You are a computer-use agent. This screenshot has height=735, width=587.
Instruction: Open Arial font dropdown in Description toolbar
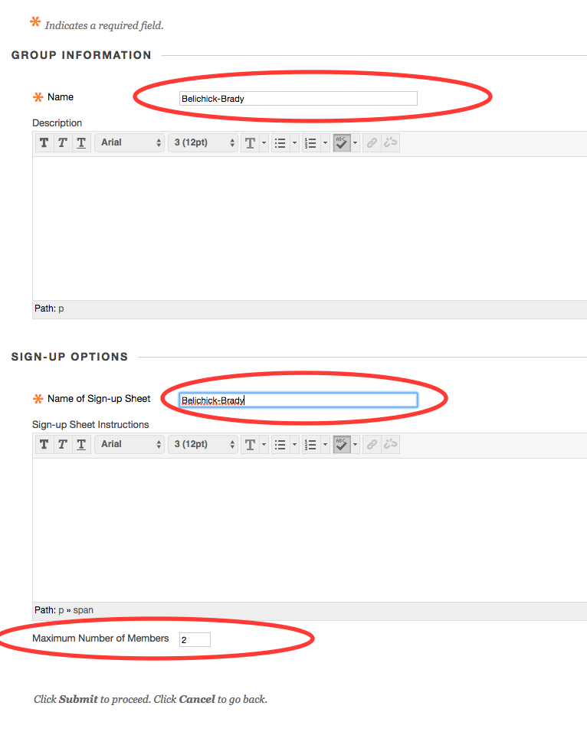[x=130, y=142]
